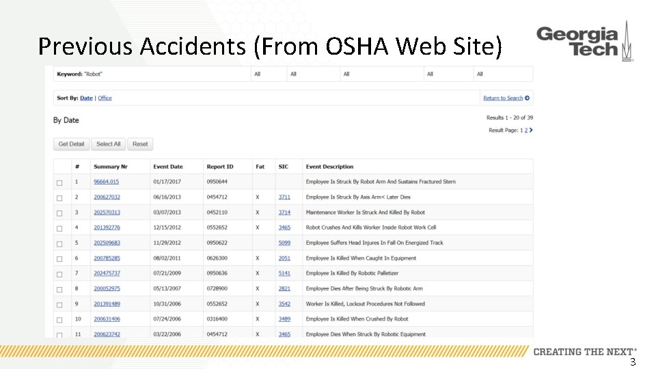The image size is (656, 369).
Task: Open summary number 202475737
Action: [107, 273]
